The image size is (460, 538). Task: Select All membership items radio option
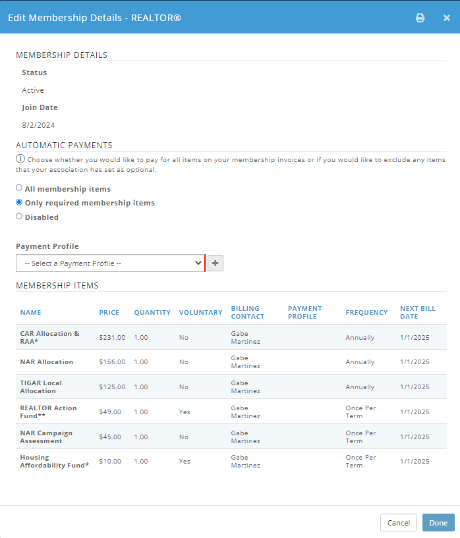[19, 188]
